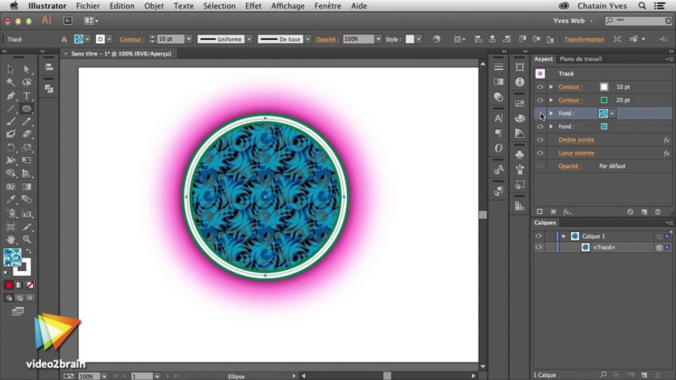Expand the 10 pt Contour row
This screenshot has width=676, height=380.
click(x=551, y=87)
